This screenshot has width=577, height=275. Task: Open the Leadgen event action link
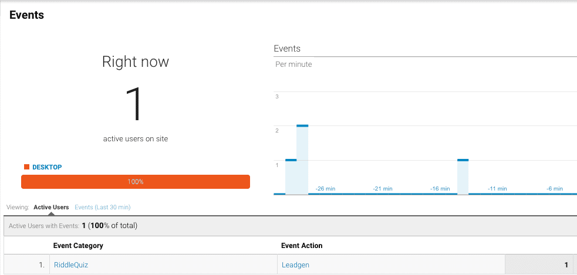tap(295, 264)
